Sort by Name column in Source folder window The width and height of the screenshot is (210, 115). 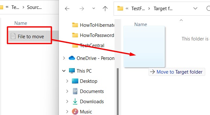pos(21,23)
